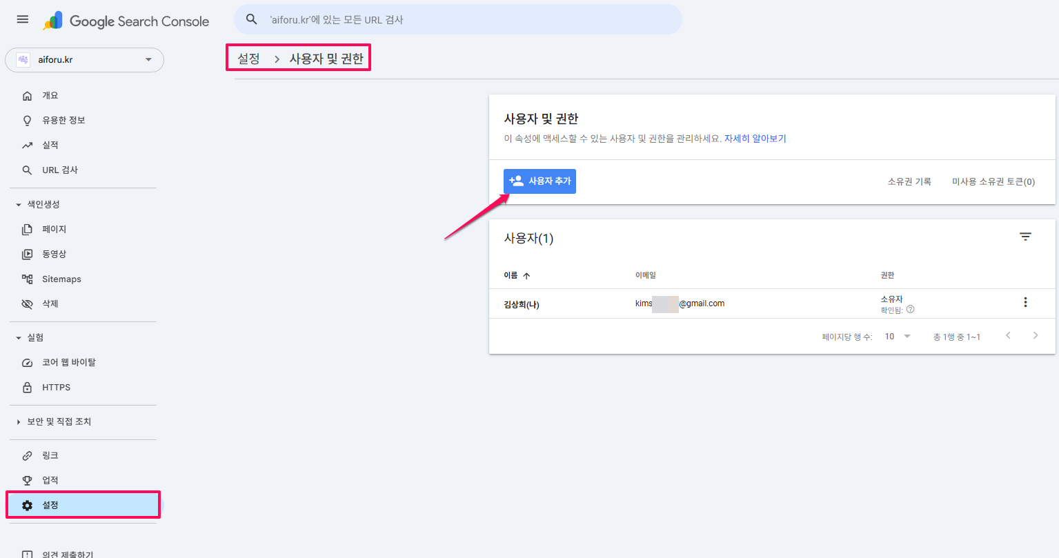Click the search magnifier icon in top bar

click(x=252, y=19)
